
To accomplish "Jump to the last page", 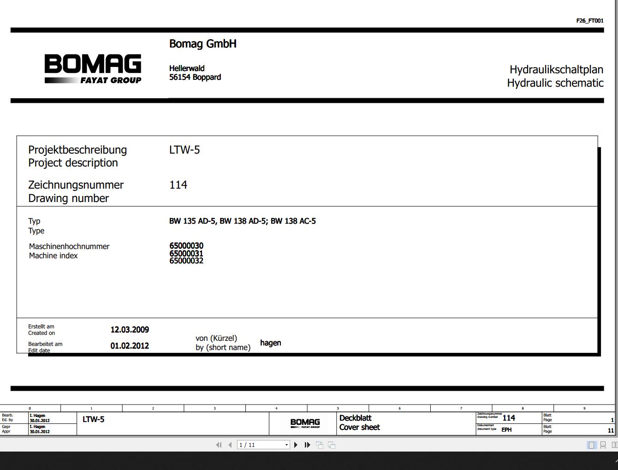I will click(x=308, y=445).
